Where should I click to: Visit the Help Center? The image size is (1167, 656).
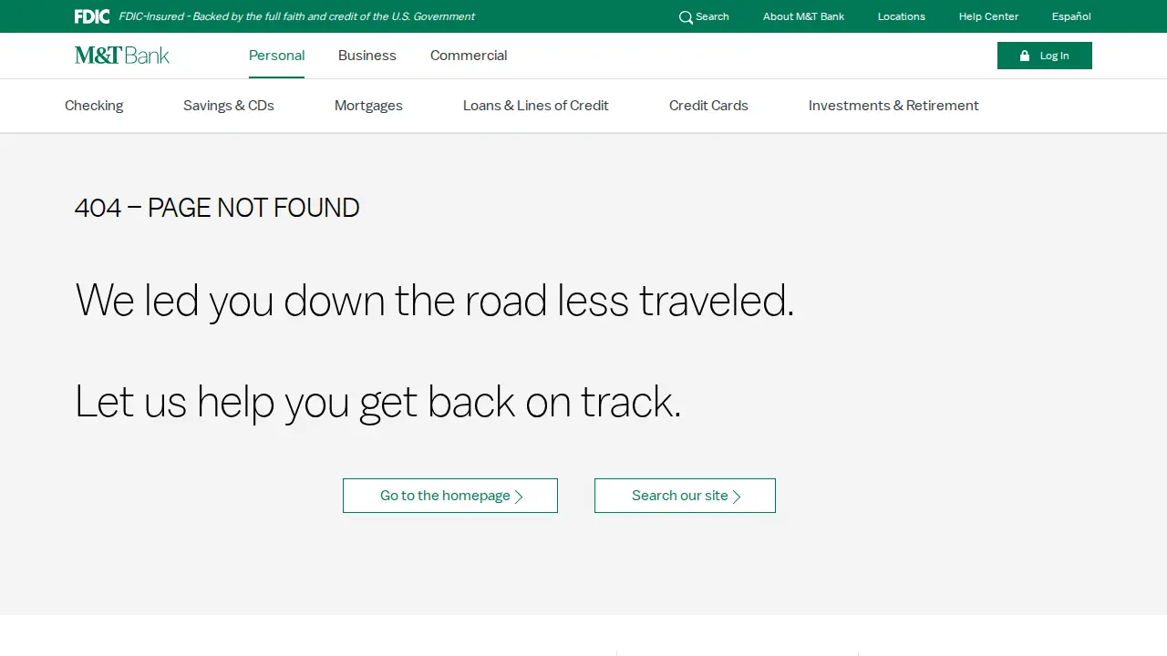click(988, 16)
